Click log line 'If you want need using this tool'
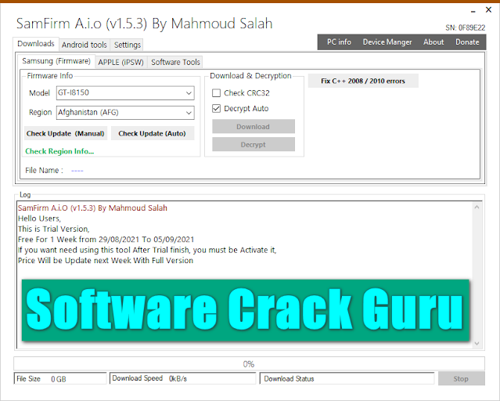 [x=147, y=250]
